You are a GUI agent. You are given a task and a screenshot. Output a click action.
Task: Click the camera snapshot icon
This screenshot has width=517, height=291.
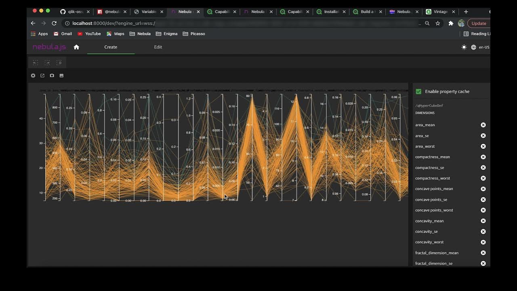point(52,76)
